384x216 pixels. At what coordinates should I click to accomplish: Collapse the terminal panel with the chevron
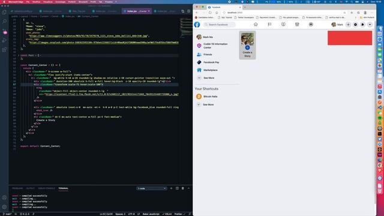(188, 188)
